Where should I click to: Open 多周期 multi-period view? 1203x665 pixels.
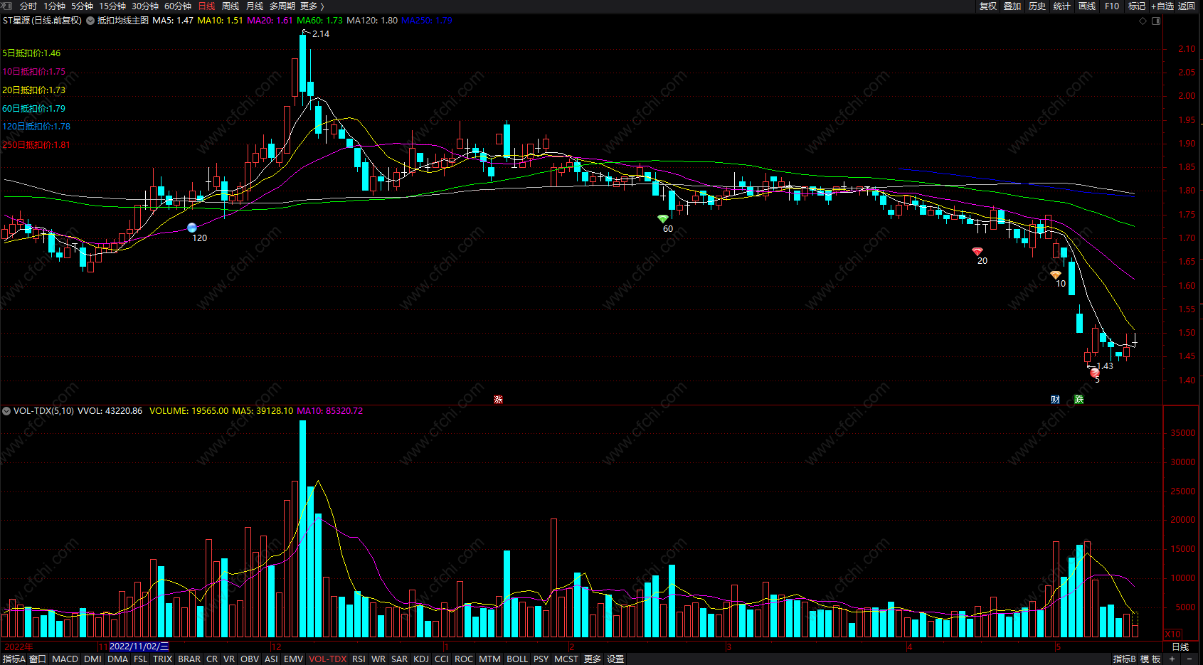point(282,6)
